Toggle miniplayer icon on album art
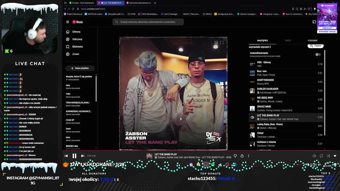The height and width of the screenshot is (191, 340). tap(216, 42)
